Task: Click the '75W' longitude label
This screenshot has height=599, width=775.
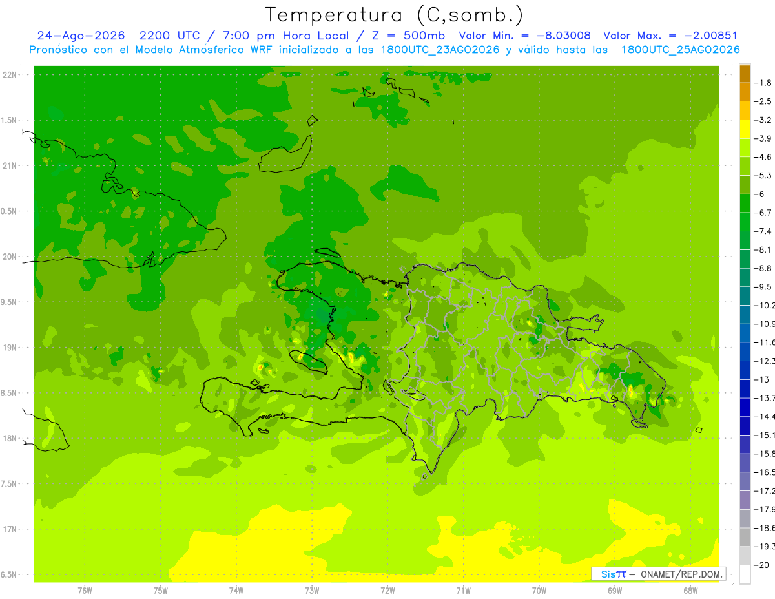Action: click(x=161, y=591)
